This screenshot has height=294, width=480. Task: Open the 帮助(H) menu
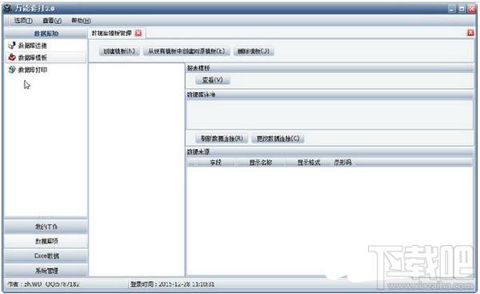pos(81,21)
